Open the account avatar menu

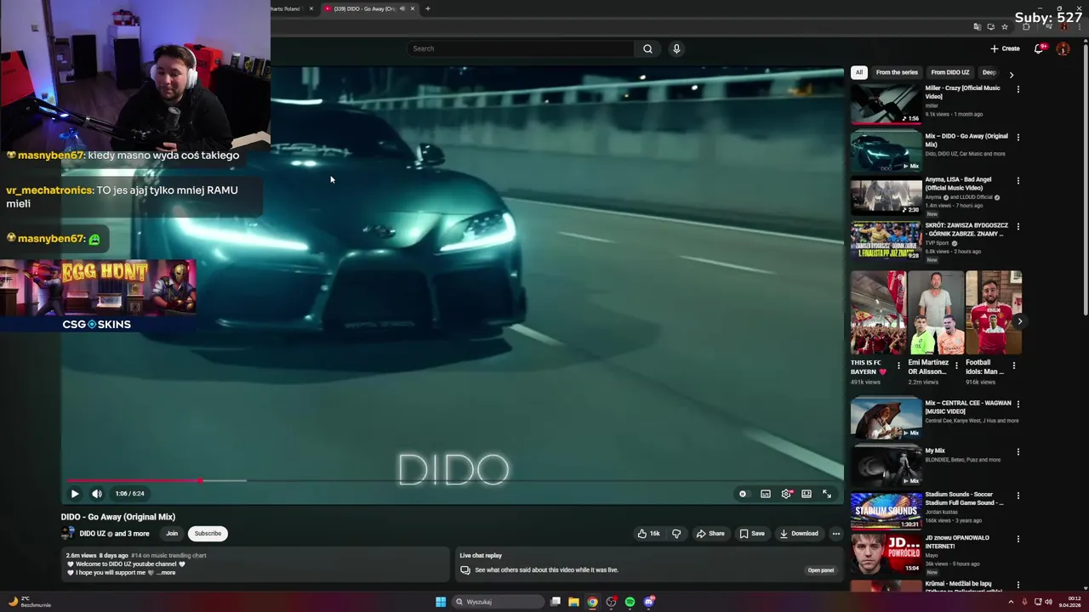[1063, 48]
